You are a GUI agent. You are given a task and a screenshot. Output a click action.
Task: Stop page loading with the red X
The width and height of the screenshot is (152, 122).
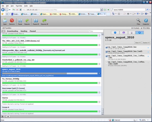pyautogui.click(x=17, y=10)
